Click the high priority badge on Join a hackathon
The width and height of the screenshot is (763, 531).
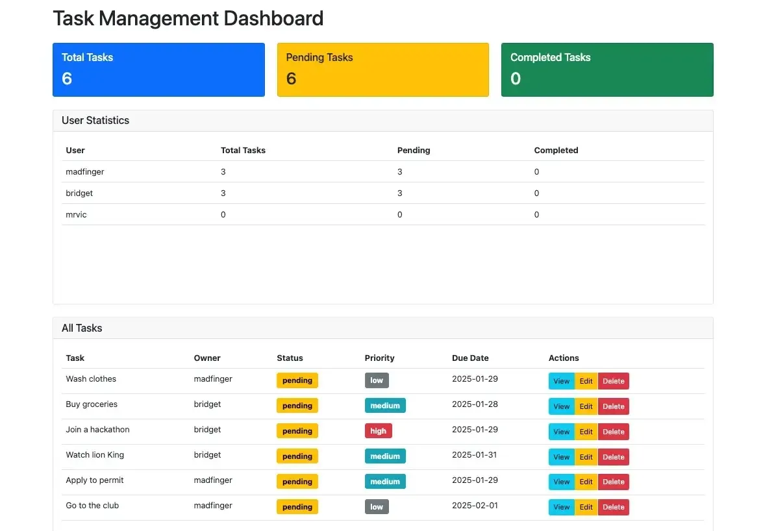point(378,431)
